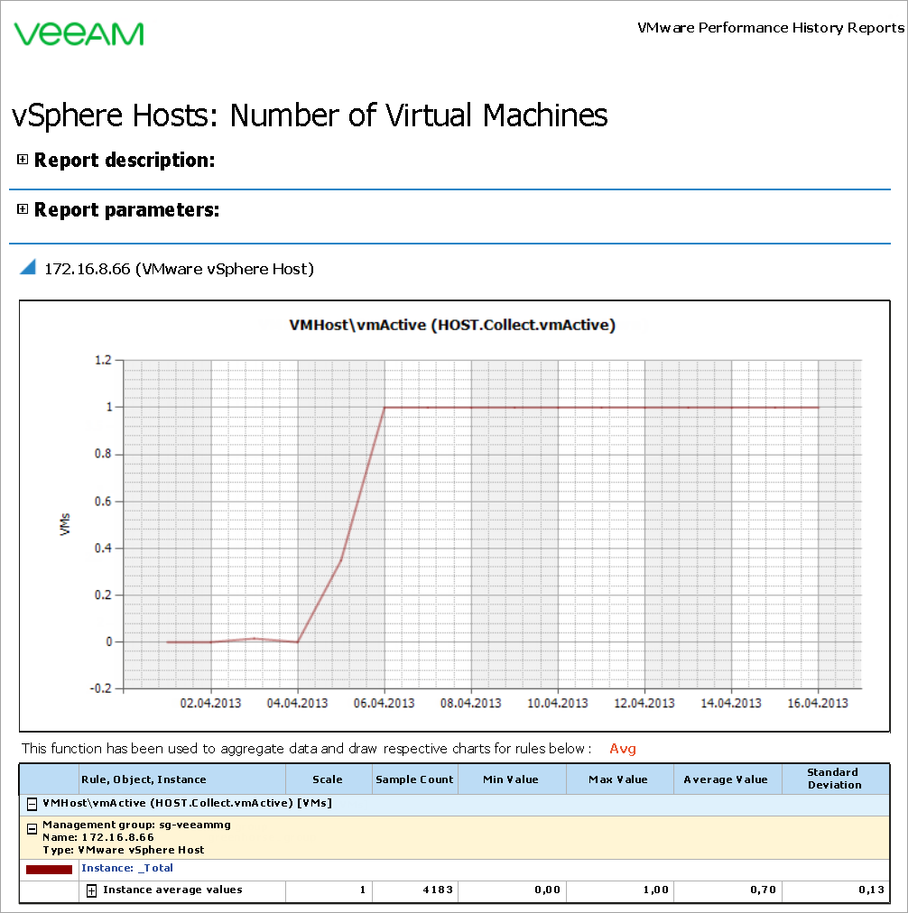Expand the Report description section
This screenshot has height=913, width=908.
(x=23, y=160)
